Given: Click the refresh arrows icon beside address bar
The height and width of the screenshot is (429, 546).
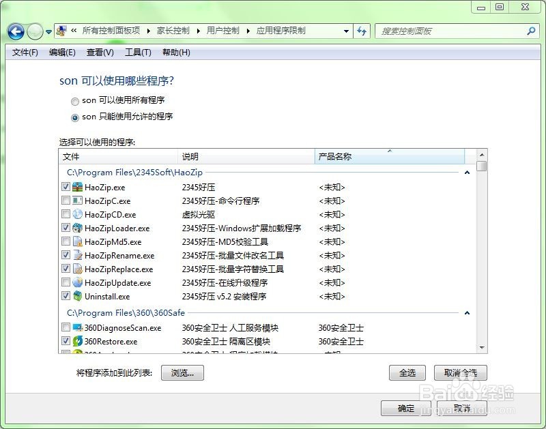Looking at the screenshot, I should (x=362, y=31).
